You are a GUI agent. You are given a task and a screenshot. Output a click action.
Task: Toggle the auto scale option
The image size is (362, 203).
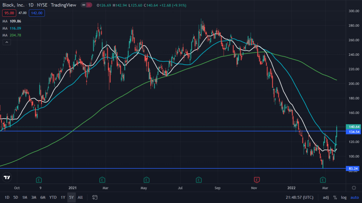tap(354, 197)
